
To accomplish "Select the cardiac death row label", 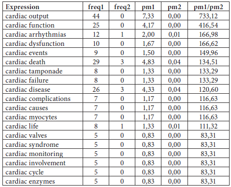I will 25,62.
